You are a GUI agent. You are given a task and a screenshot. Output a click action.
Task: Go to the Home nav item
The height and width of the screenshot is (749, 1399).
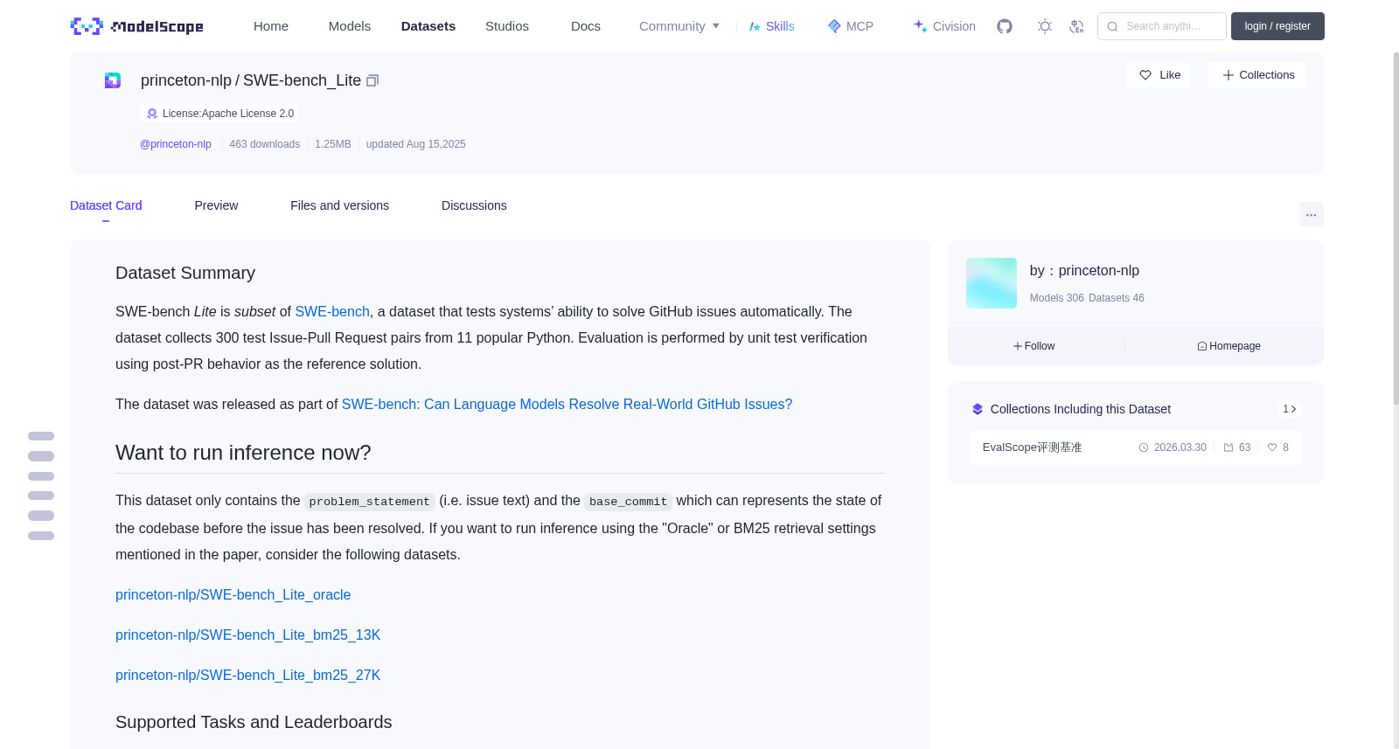click(x=271, y=26)
